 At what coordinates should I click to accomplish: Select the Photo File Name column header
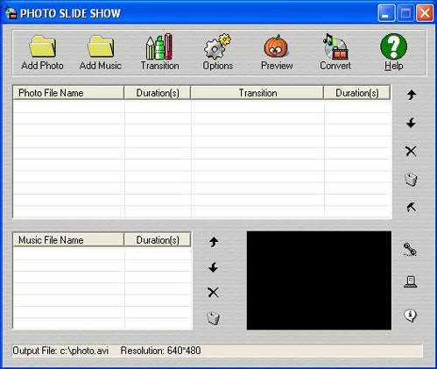pyautogui.click(x=68, y=93)
